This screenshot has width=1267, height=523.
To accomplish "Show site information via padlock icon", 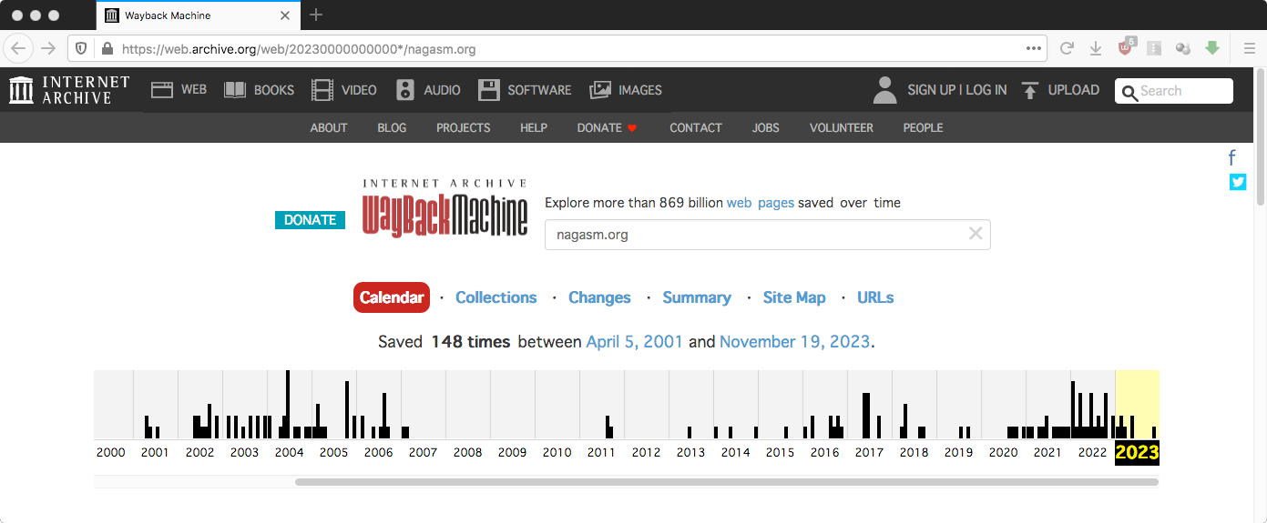I will coord(107,48).
